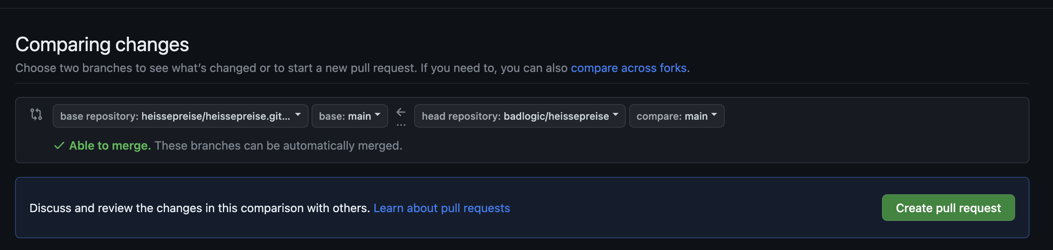This screenshot has width=1053, height=250.
Task: Open the base repository heissepreise/heissepreise.git dropdown
Action: [180, 116]
